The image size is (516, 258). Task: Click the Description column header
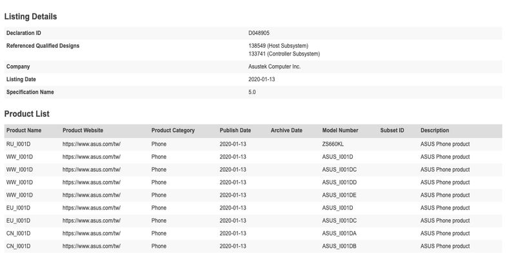pos(435,130)
